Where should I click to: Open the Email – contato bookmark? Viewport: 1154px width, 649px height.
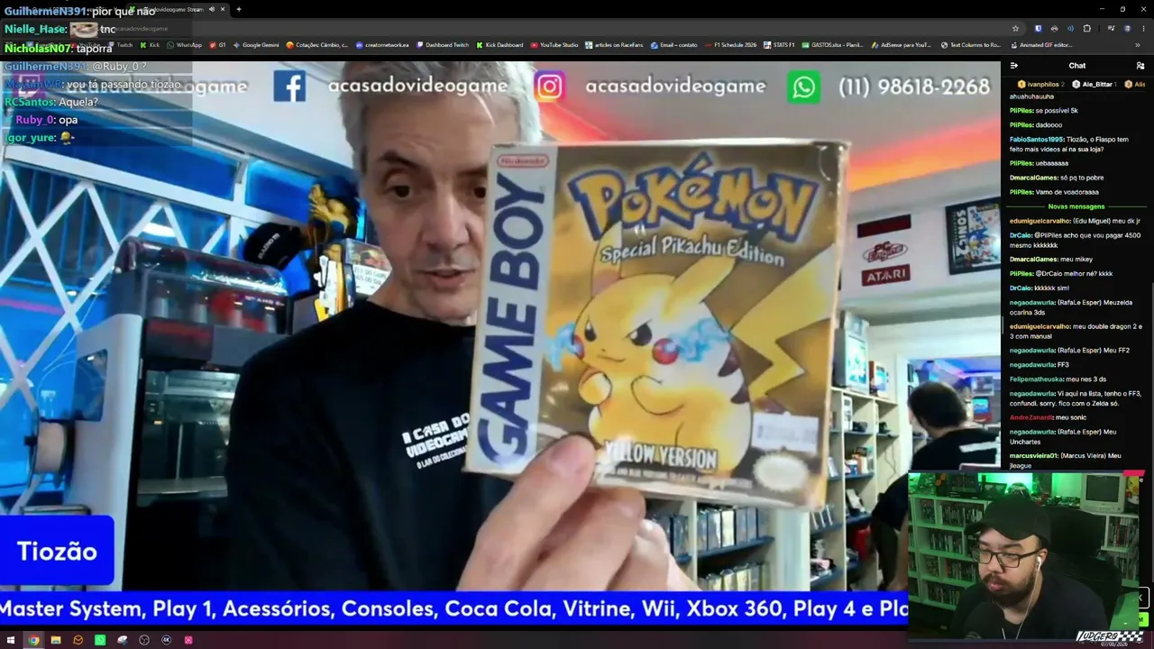(x=673, y=45)
